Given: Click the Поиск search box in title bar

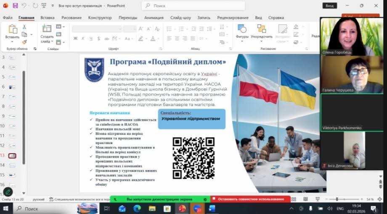Looking at the screenshot, I should pos(193,6).
